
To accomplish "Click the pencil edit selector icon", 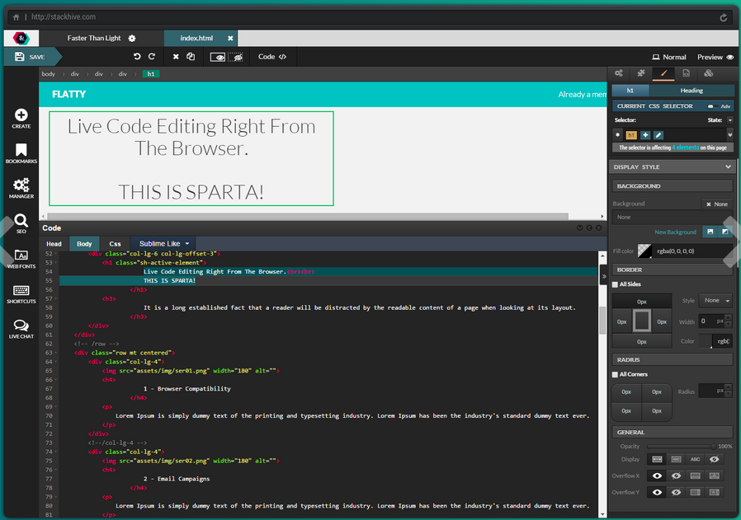I will click(x=658, y=134).
